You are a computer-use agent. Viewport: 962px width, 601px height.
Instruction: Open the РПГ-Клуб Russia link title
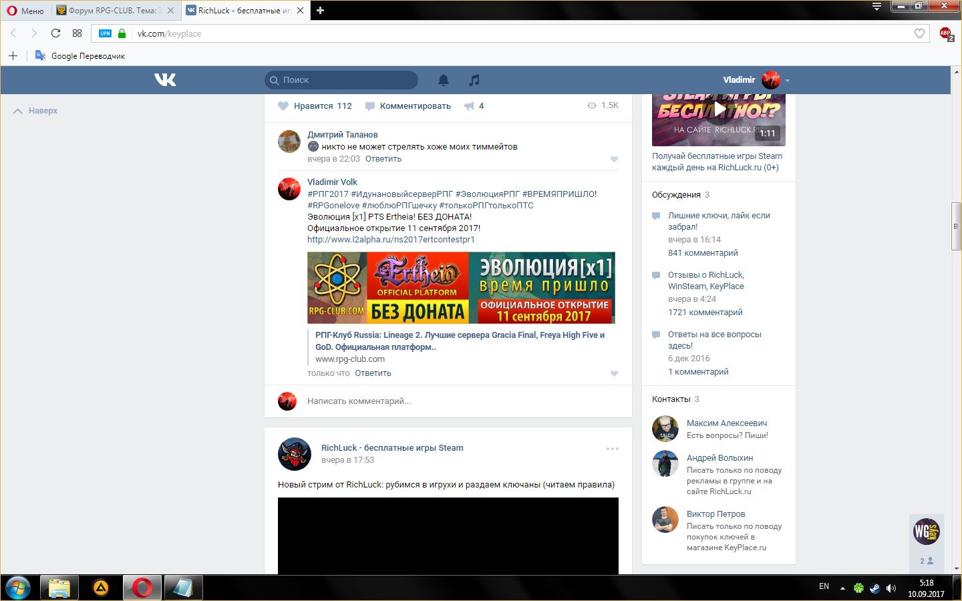coord(460,341)
